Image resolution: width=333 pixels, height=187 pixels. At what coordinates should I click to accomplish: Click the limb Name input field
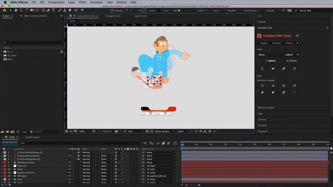270,55
